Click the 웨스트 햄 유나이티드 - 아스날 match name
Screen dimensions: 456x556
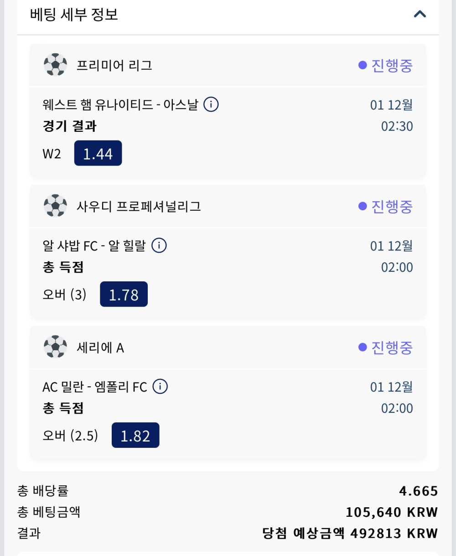[x=120, y=105]
